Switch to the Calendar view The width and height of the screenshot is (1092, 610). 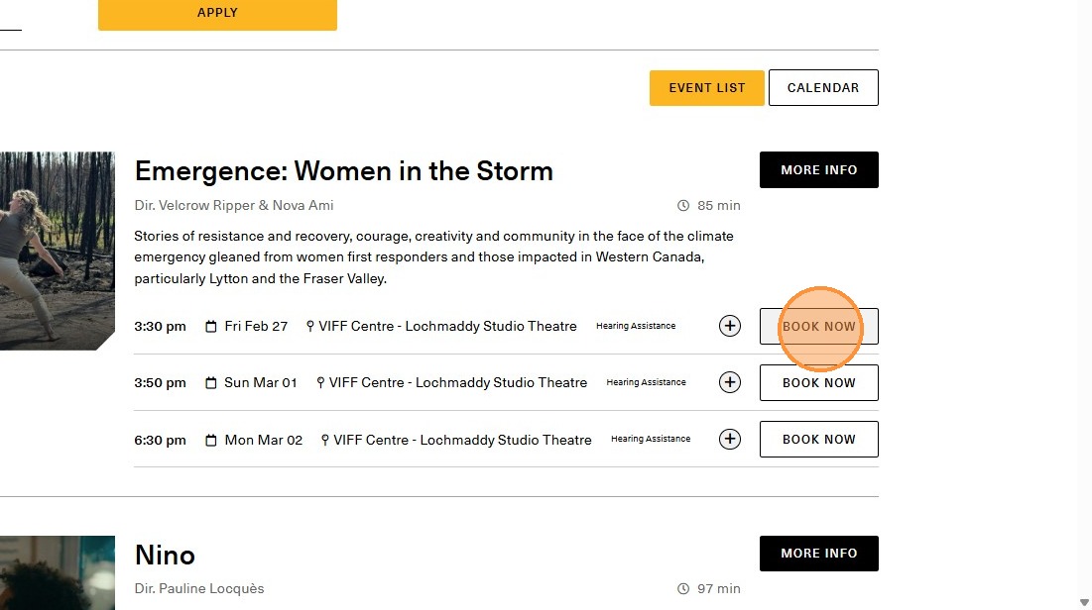pyautogui.click(x=822, y=87)
